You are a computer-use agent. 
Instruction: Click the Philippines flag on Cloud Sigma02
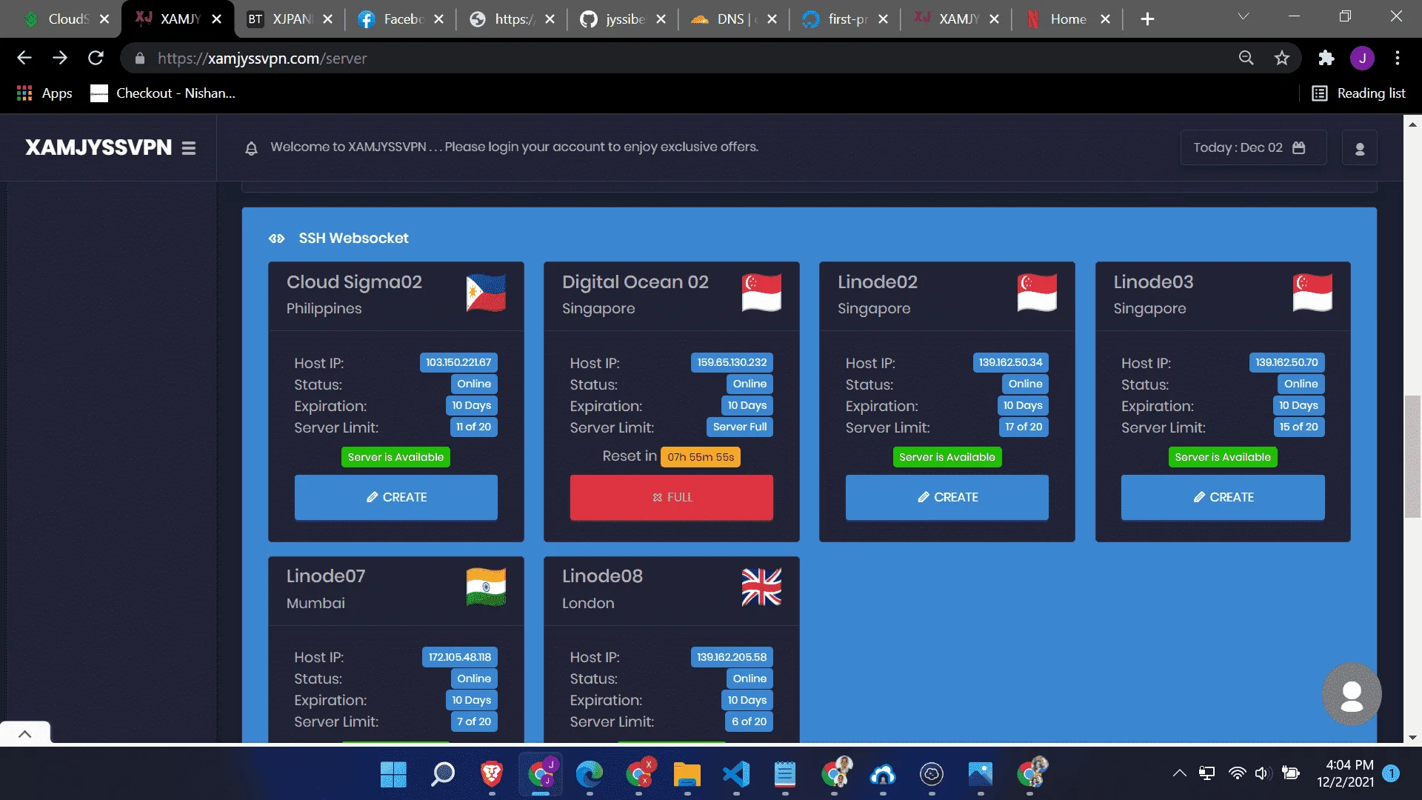(x=486, y=293)
